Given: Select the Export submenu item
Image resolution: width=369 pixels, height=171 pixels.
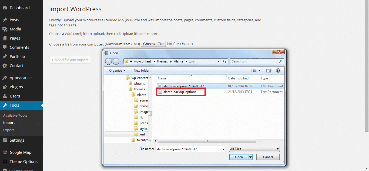Looking at the screenshot, I should 9,130.
